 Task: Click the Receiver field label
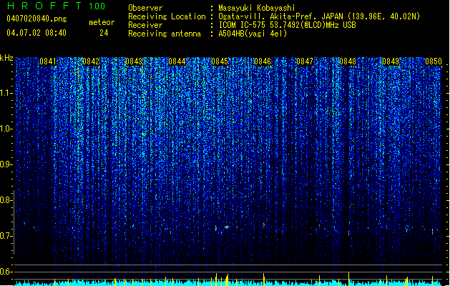[145, 25]
